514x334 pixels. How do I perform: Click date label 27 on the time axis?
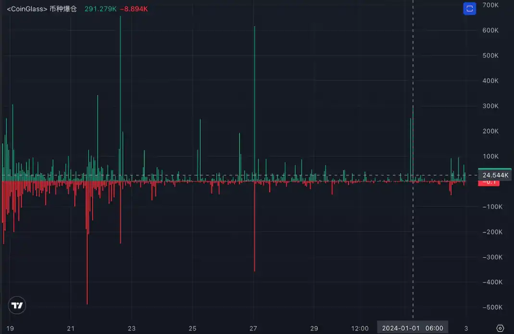[x=254, y=328]
